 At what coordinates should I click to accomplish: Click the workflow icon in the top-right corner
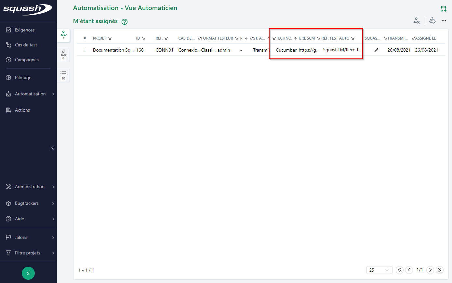coord(443,9)
